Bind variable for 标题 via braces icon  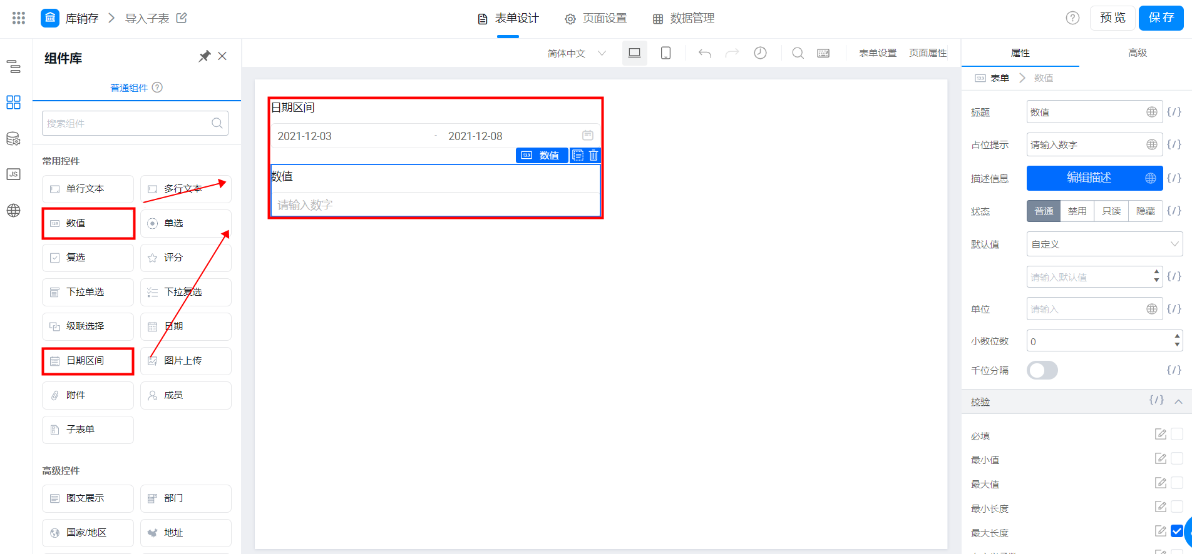tap(1174, 112)
